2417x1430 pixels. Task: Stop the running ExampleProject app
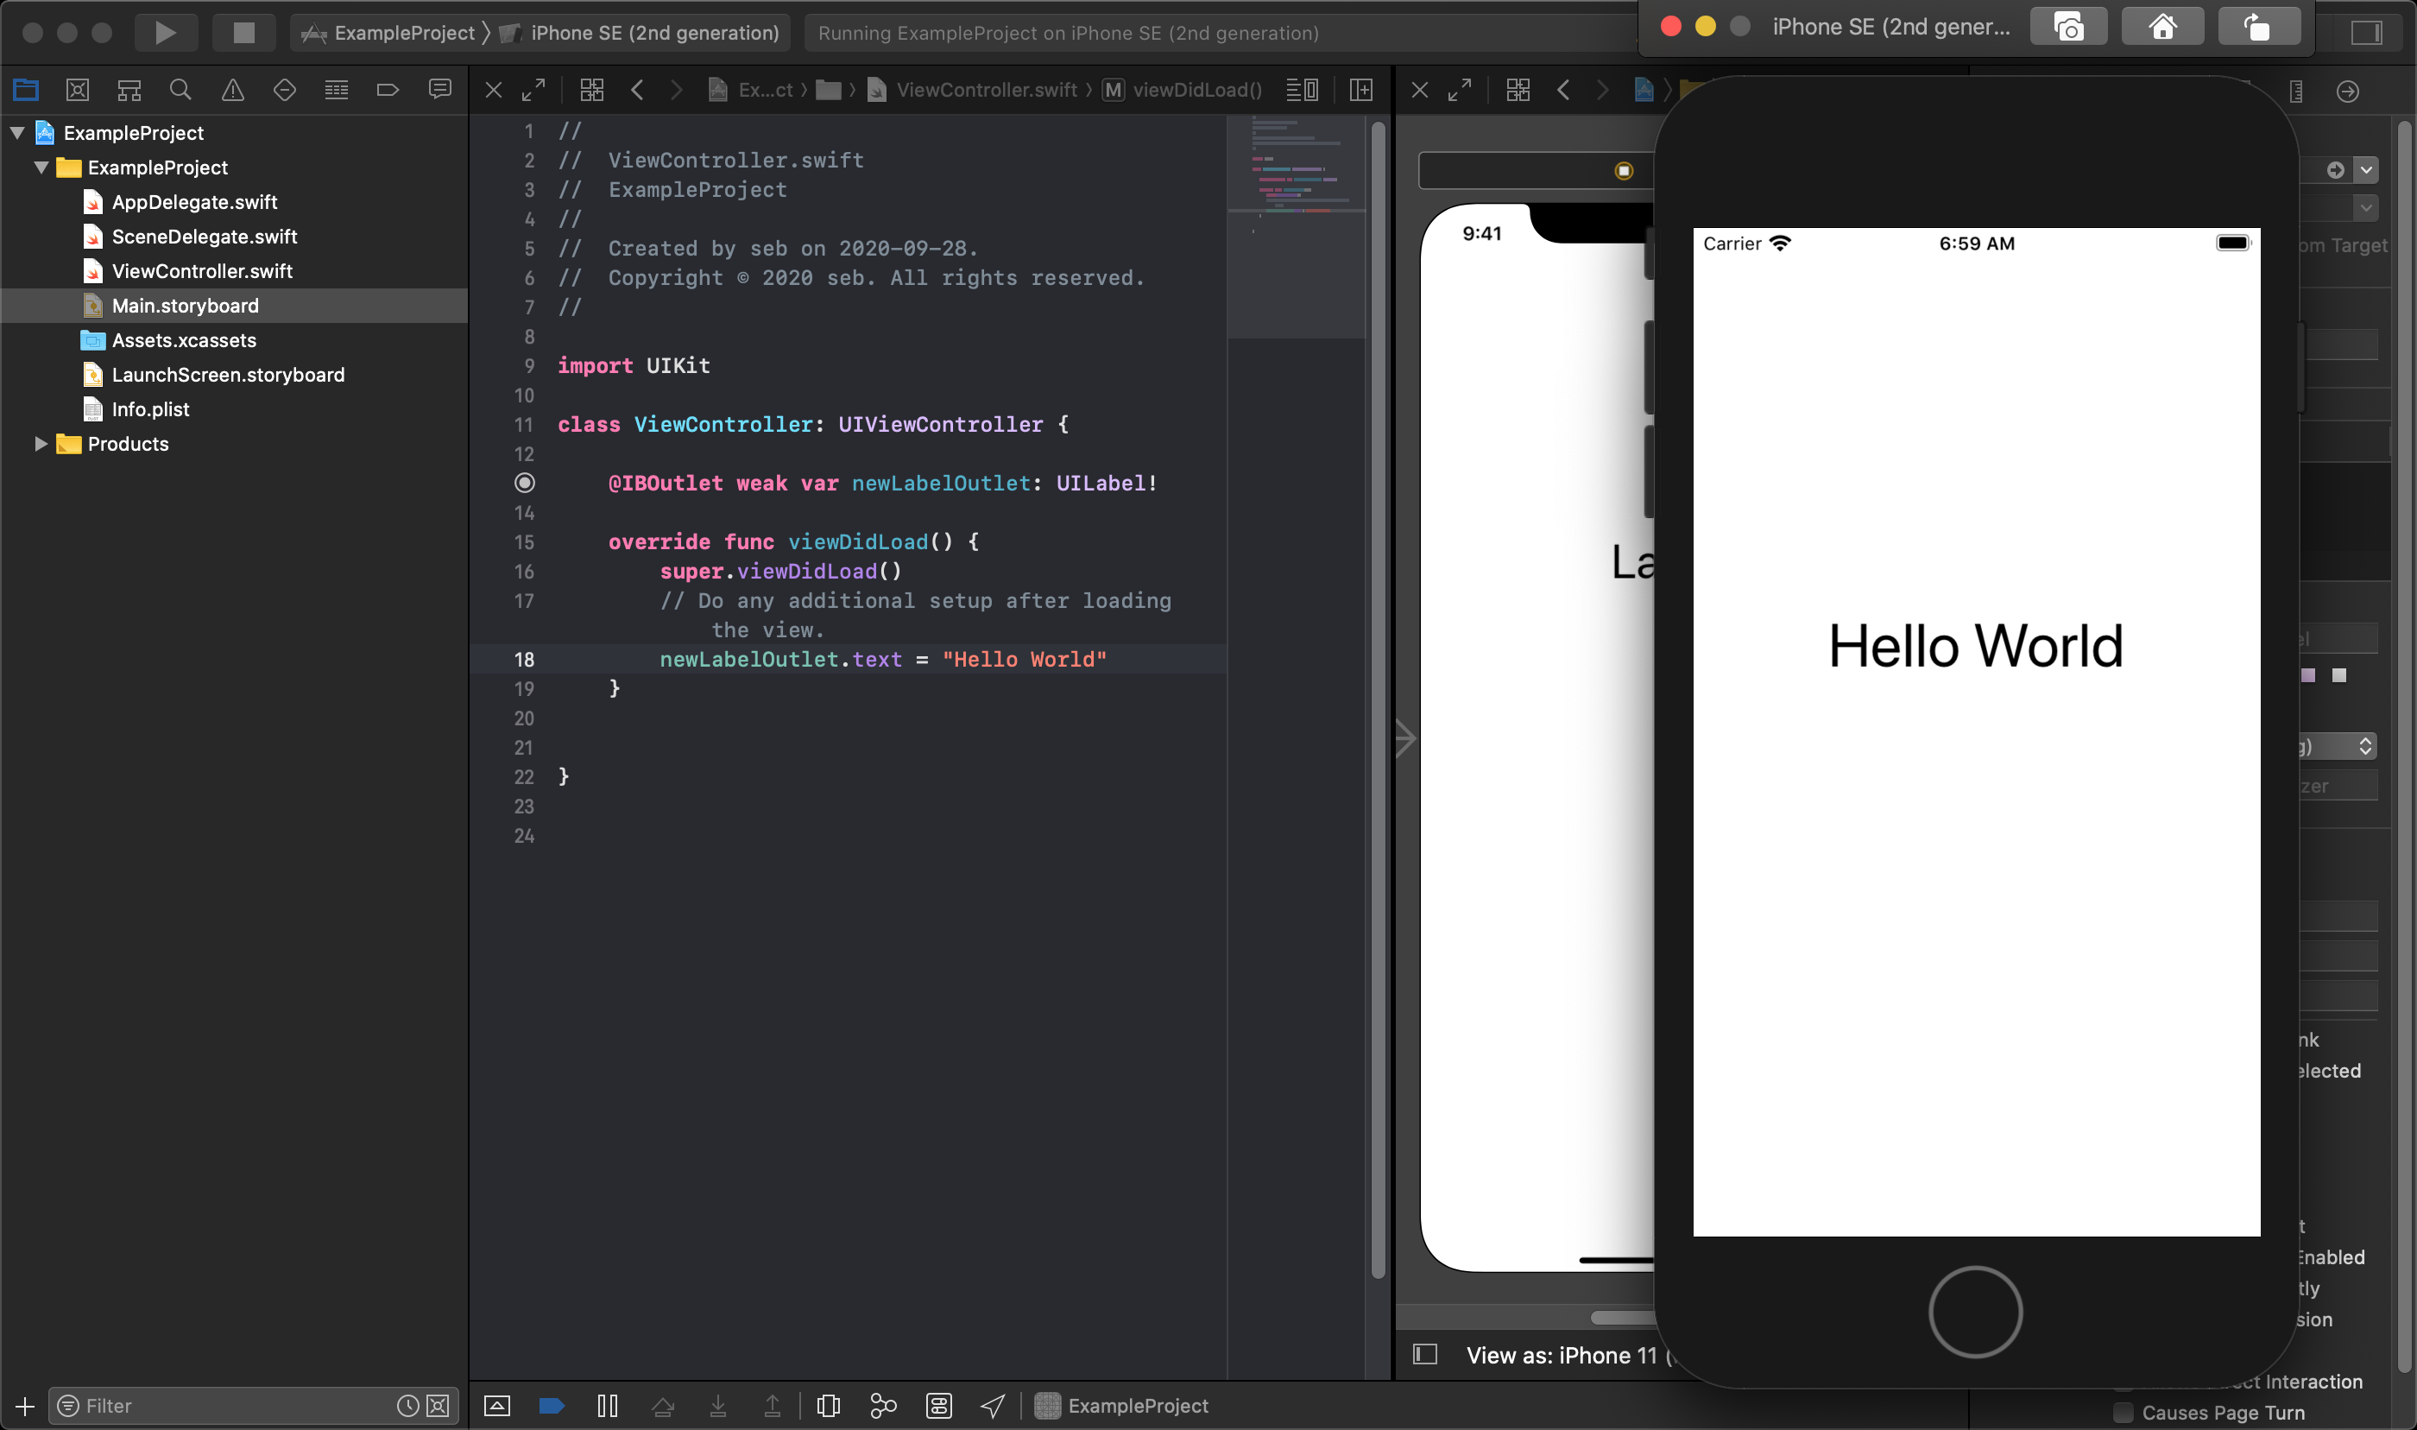point(243,33)
